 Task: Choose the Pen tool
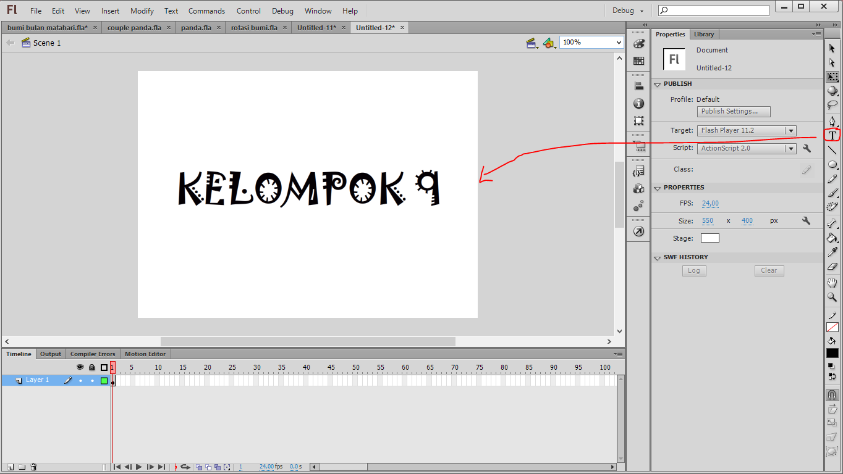coord(832,120)
